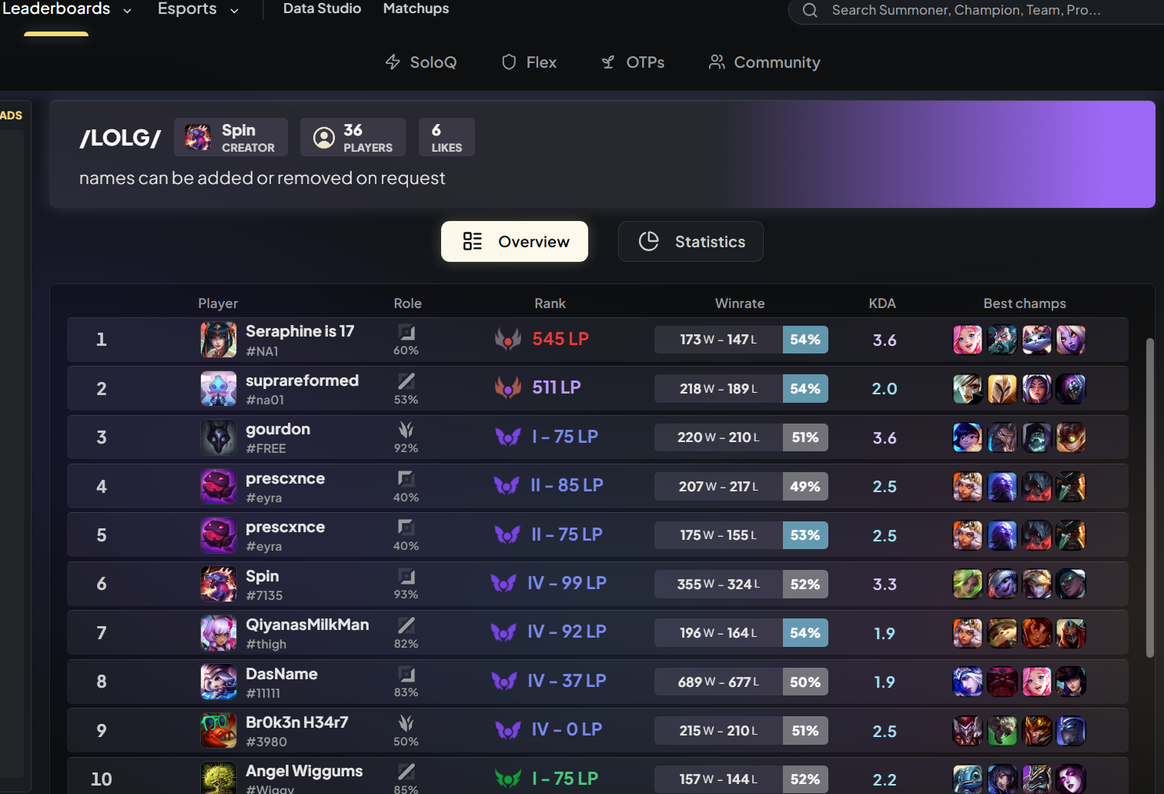The height and width of the screenshot is (794, 1164).
Task: Open the Data Studio menu item
Action: [322, 8]
